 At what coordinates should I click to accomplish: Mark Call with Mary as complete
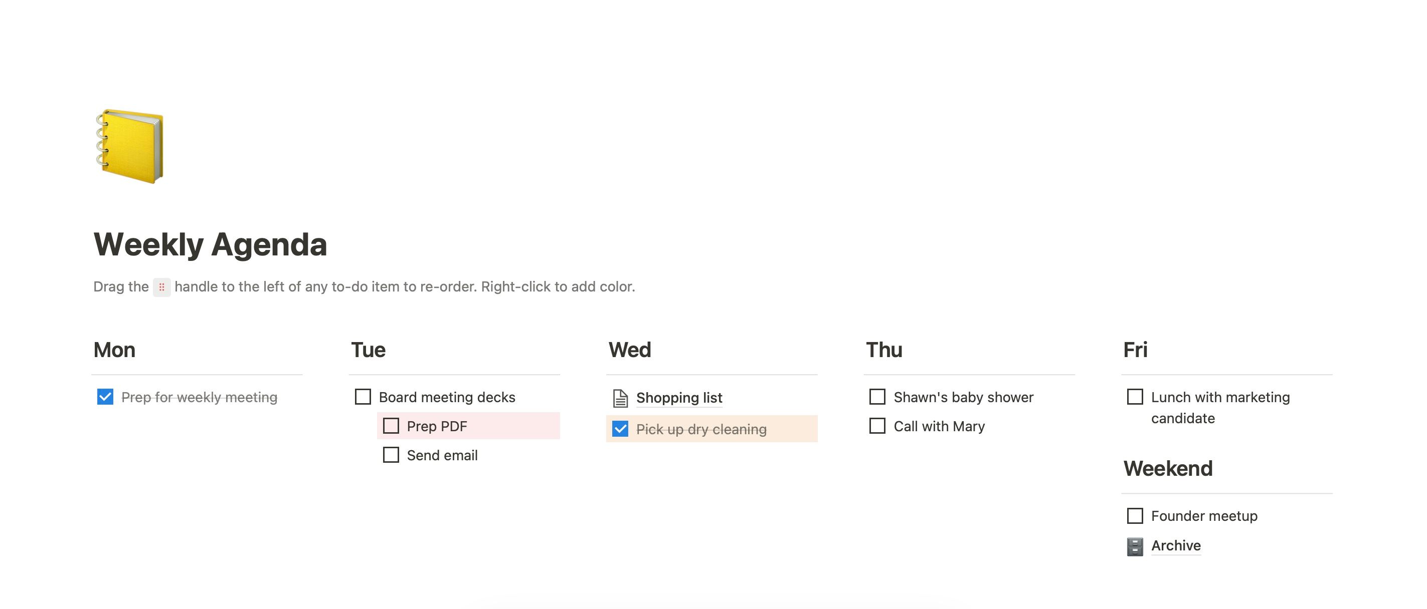[877, 426]
